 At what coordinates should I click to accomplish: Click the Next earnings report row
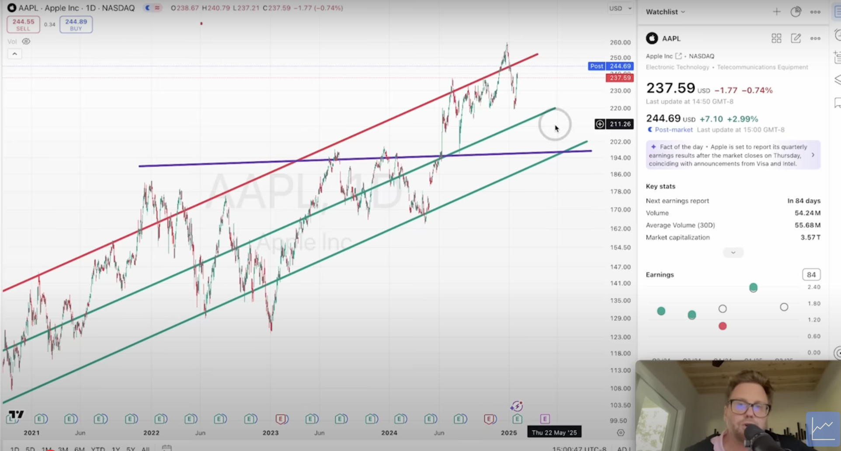(x=733, y=201)
